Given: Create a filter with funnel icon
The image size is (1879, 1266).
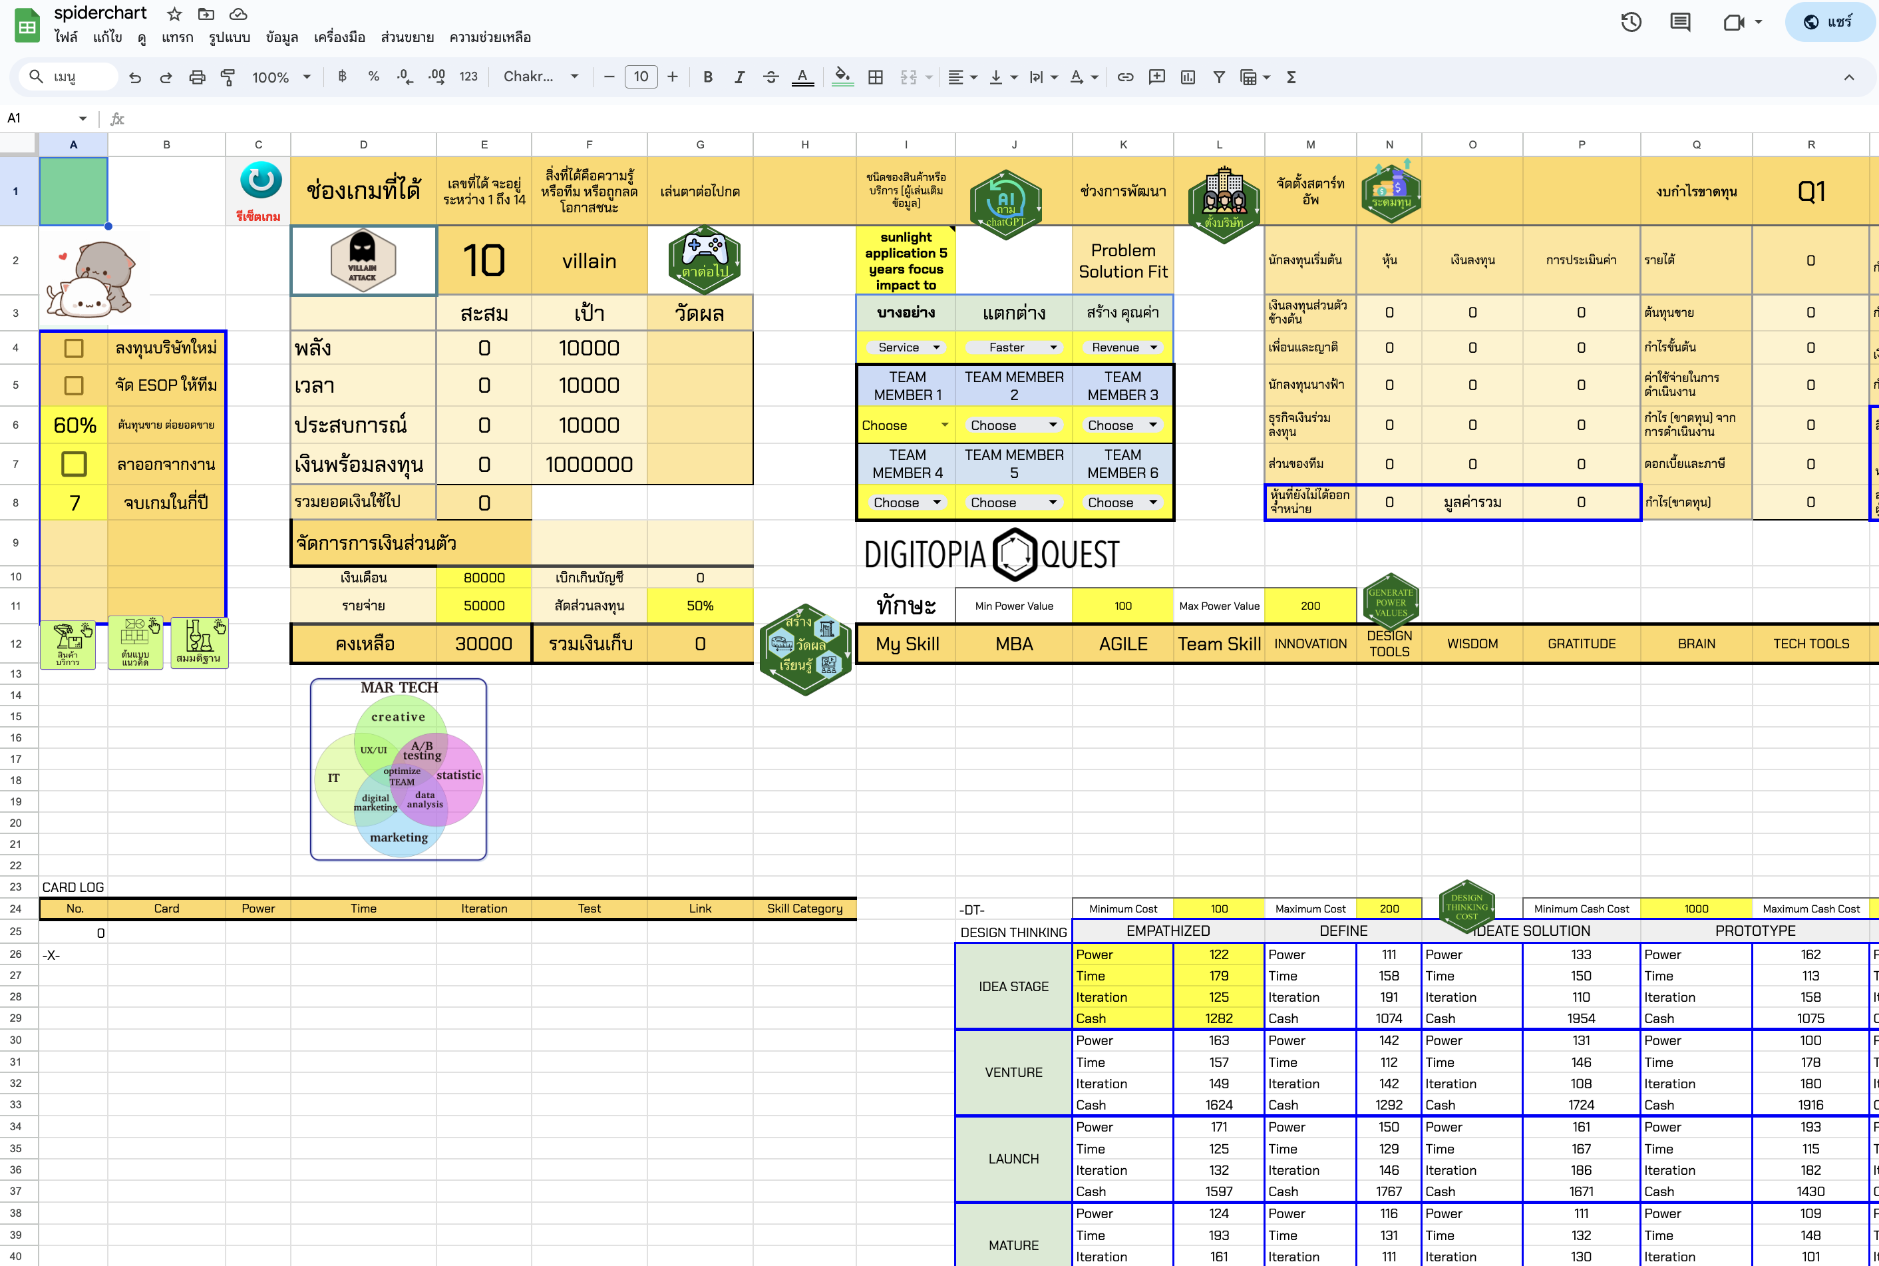Looking at the screenshot, I should [1219, 77].
